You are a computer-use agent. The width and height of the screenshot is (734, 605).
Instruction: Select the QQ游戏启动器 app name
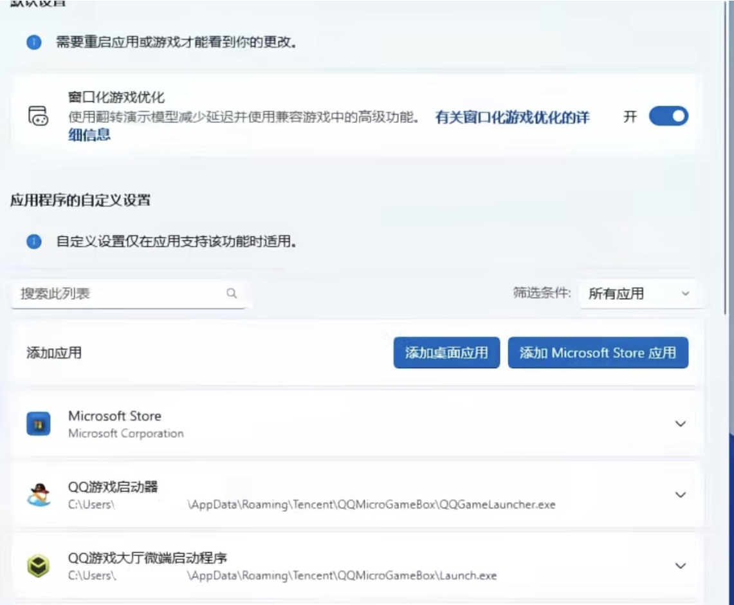[113, 487]
